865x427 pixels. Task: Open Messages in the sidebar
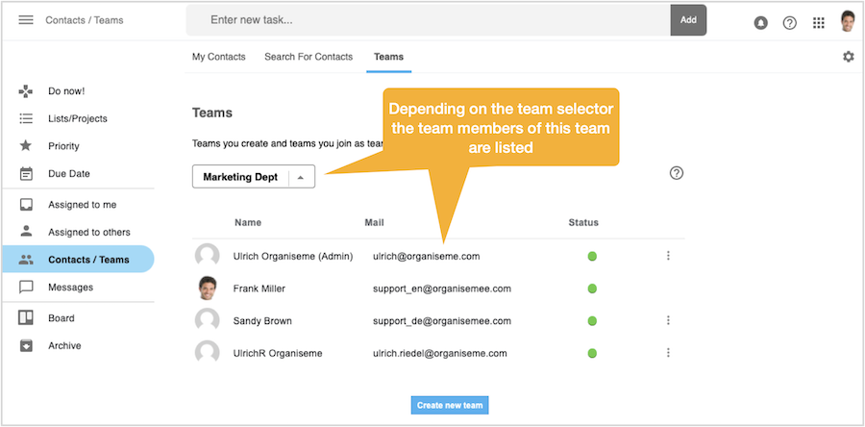(x=70, y=287)
